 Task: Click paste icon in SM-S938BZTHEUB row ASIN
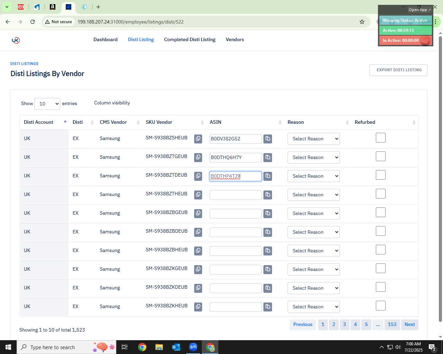[x=268, y=195]
